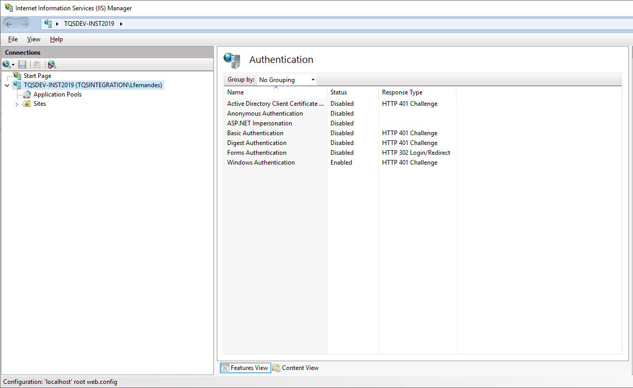Sort list by Status column header
This screenshot has height=388, width=633.
[x=339, y=92]
